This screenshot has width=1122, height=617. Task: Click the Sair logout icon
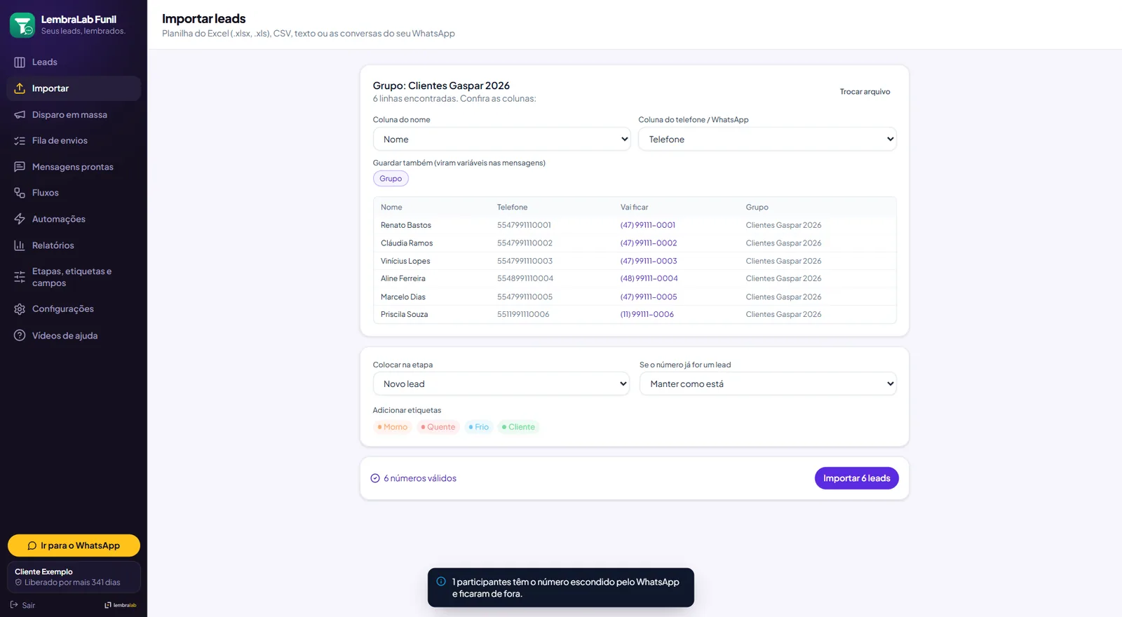click(14, 605)
